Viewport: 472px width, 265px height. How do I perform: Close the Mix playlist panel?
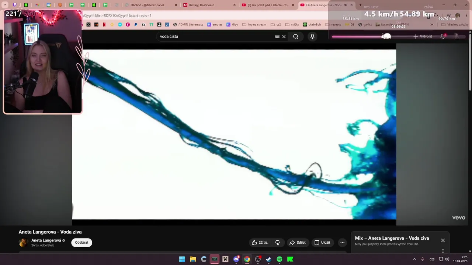pos(443,240)
